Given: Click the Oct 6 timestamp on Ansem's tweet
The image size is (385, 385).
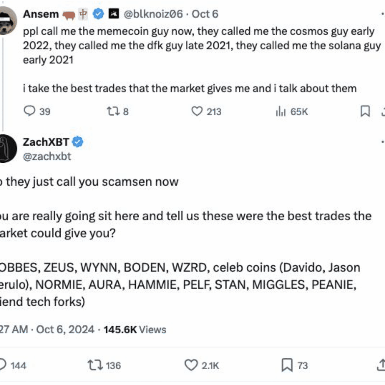Looking at the screenshot, I should click(x=205, y=14).
